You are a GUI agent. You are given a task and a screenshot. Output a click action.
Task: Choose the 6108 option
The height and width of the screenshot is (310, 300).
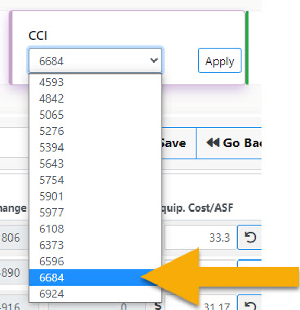[x=95, y=229]
